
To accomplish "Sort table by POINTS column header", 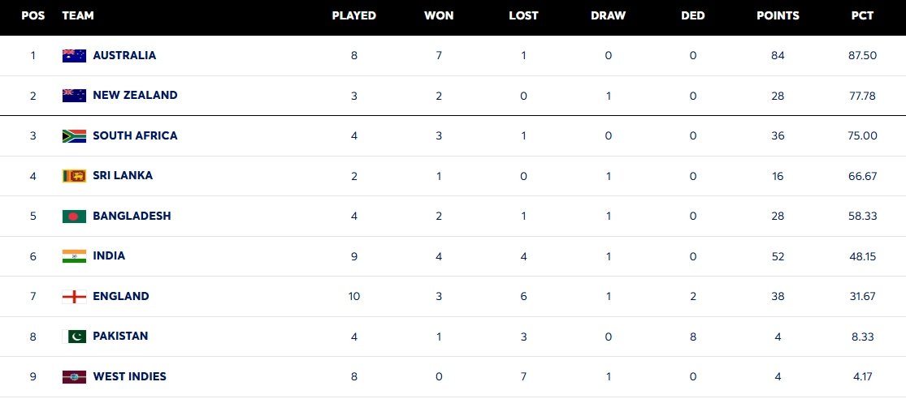I will [x=778, y=16].
